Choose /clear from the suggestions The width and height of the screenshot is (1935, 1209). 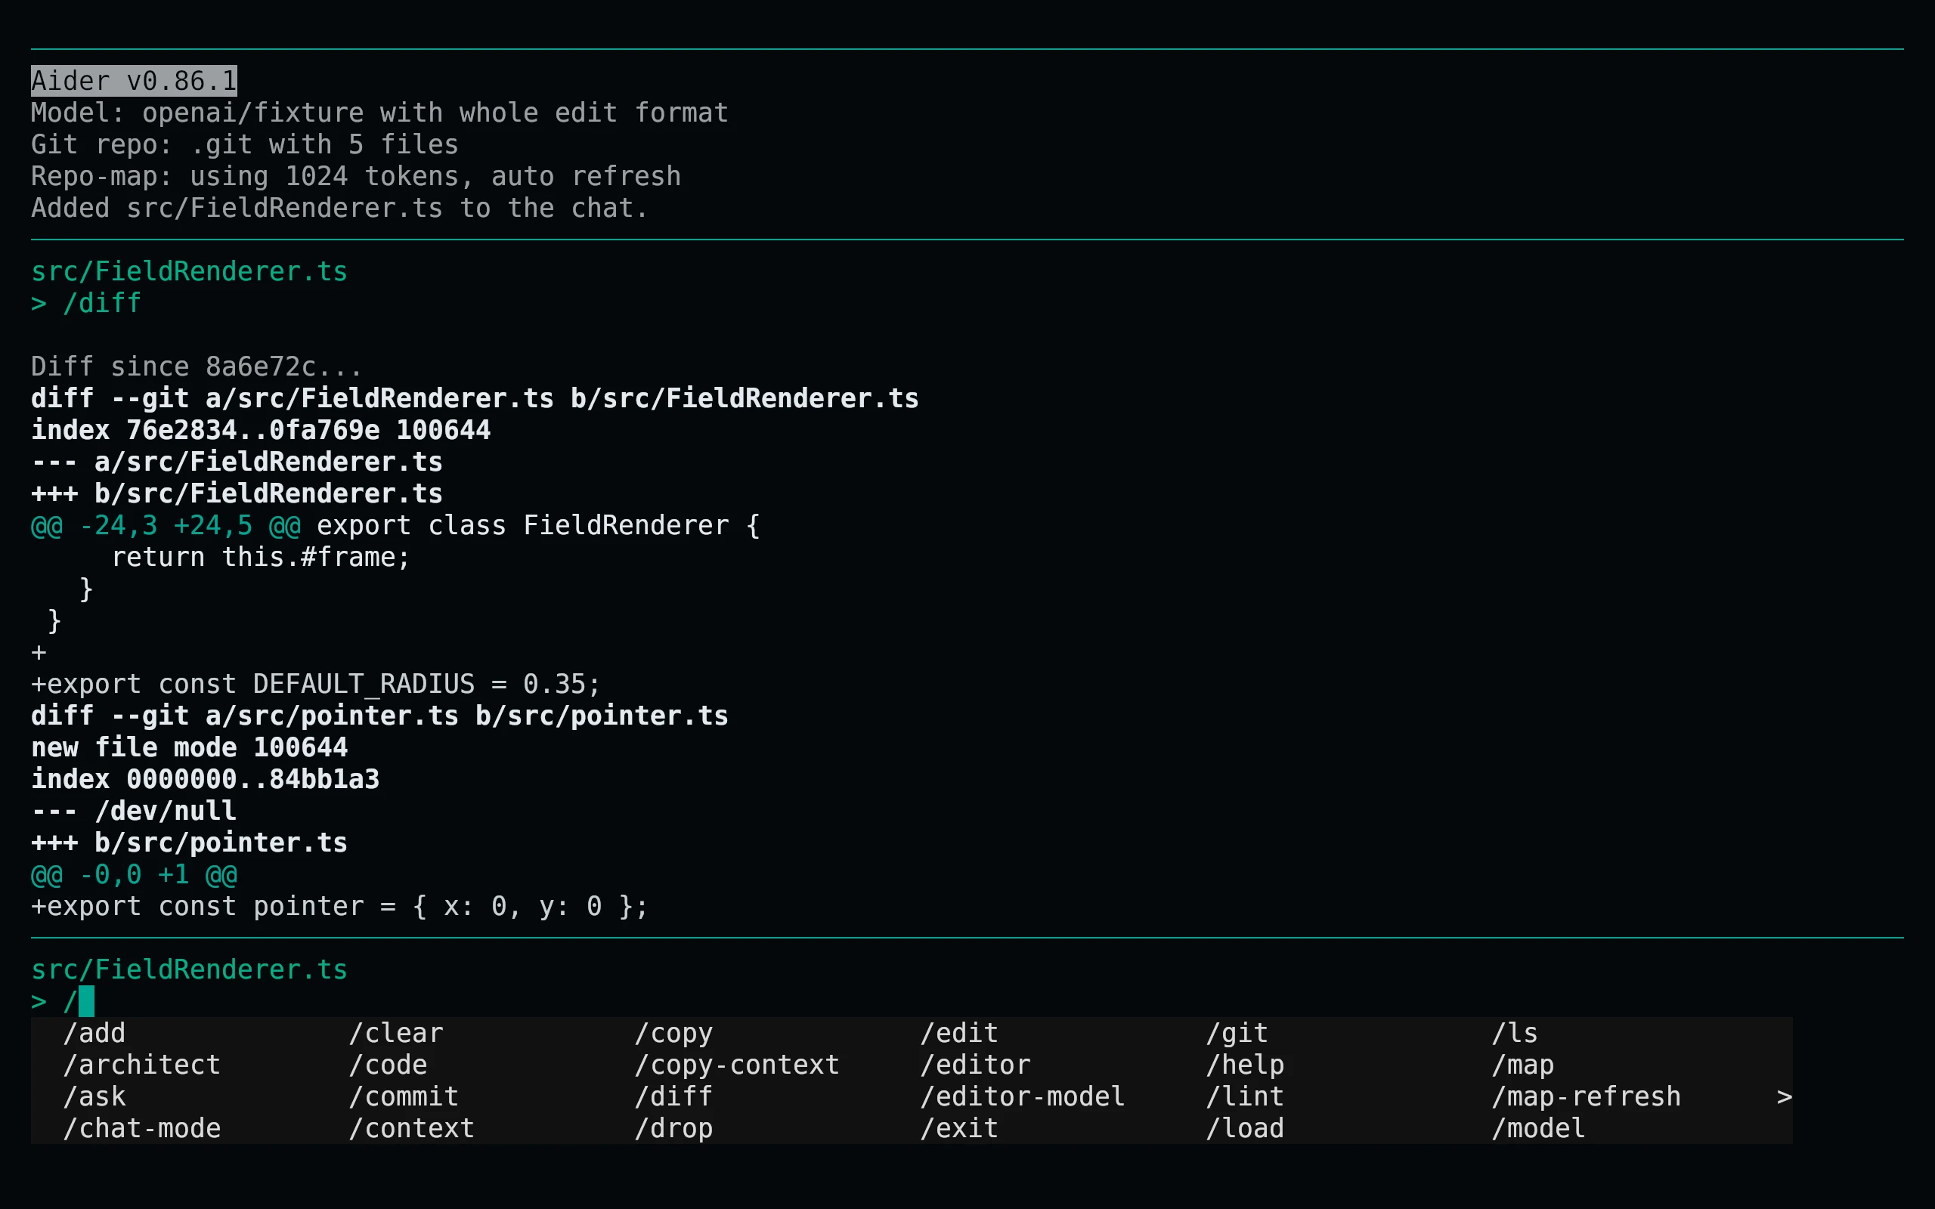tap(396, 1033)
